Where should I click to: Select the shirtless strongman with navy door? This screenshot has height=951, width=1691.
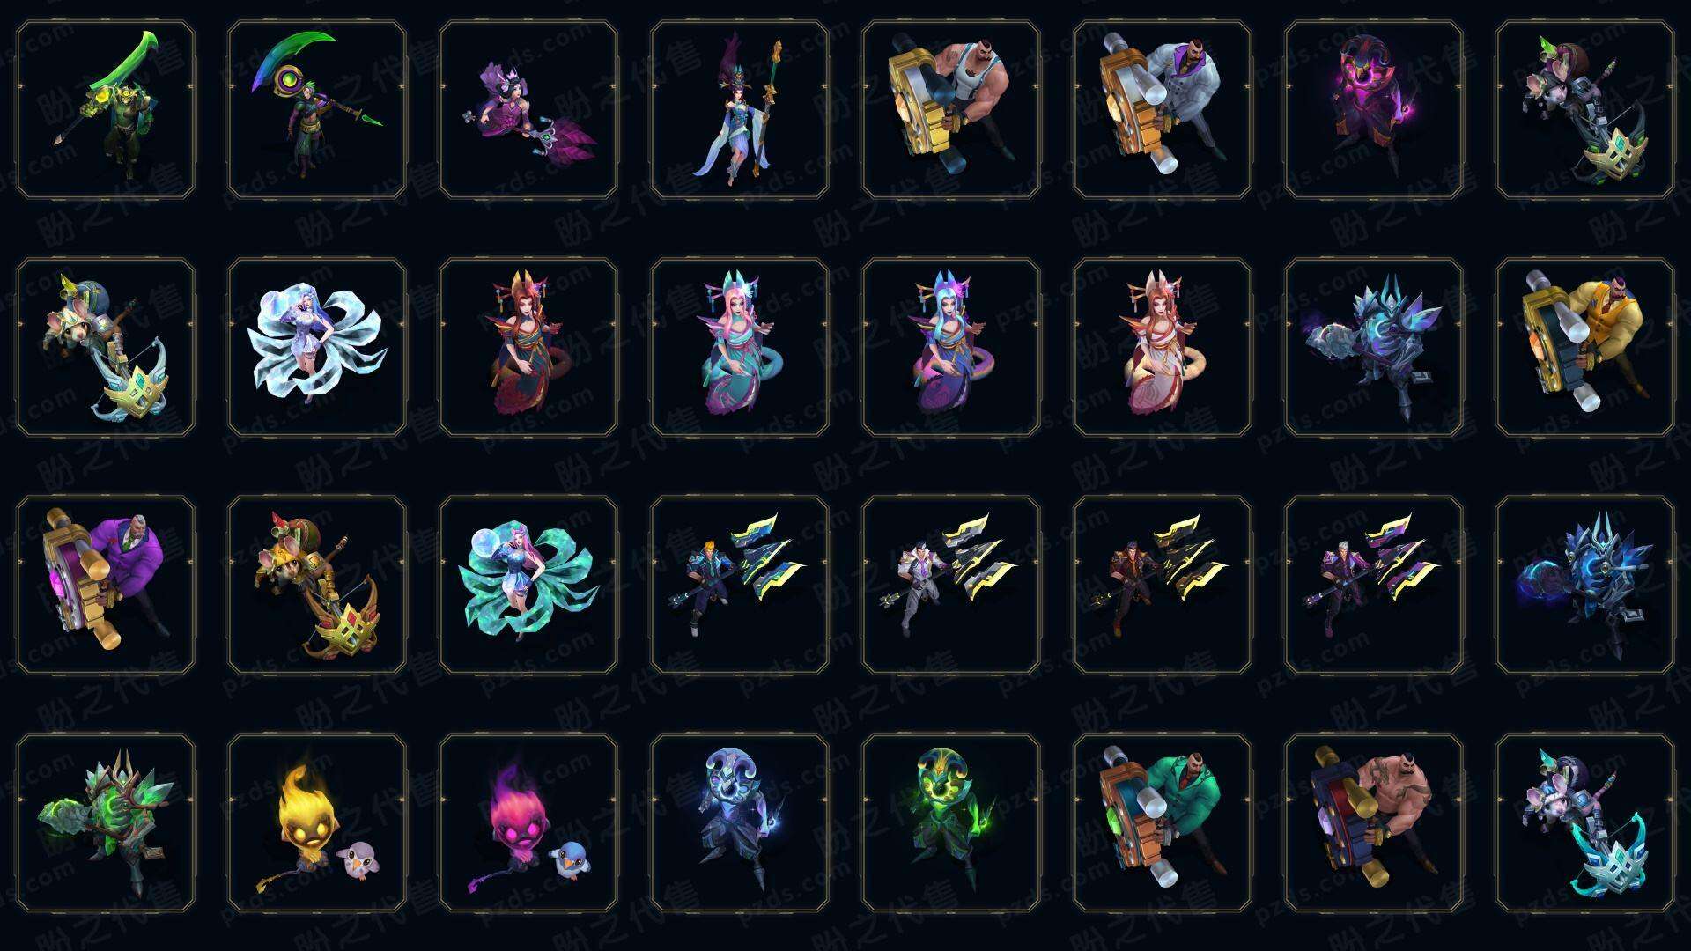click(1374, 822)
